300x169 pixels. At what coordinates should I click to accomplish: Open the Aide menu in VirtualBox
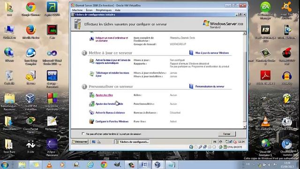118,10
